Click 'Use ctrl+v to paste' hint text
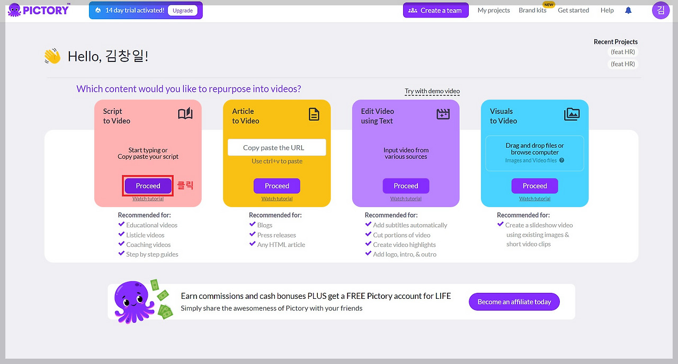Screen dimensions: 678x364 [x=277, y=161]
